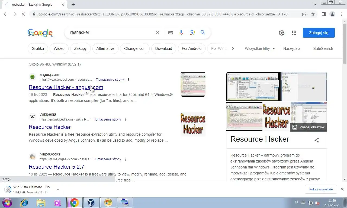Switch to Chrome in taskbar

tap(74, 203)
